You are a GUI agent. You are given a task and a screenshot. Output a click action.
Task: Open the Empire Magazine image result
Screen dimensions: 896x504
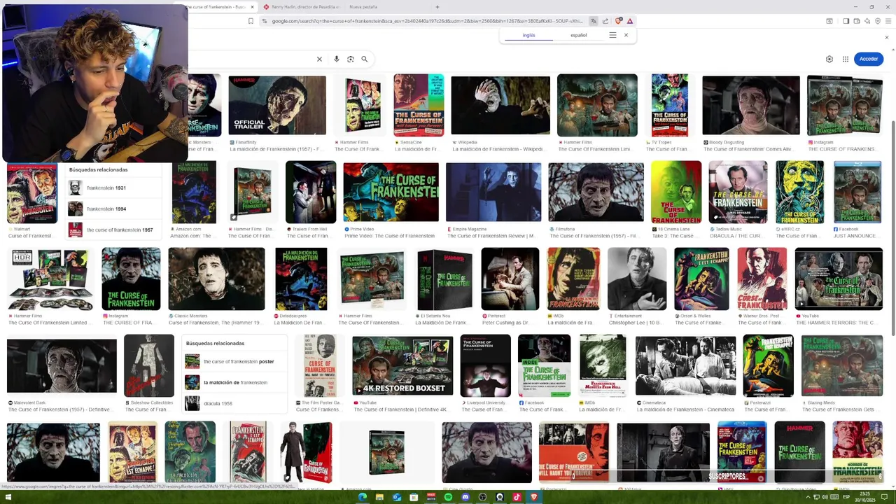click(x=493, y=192)
